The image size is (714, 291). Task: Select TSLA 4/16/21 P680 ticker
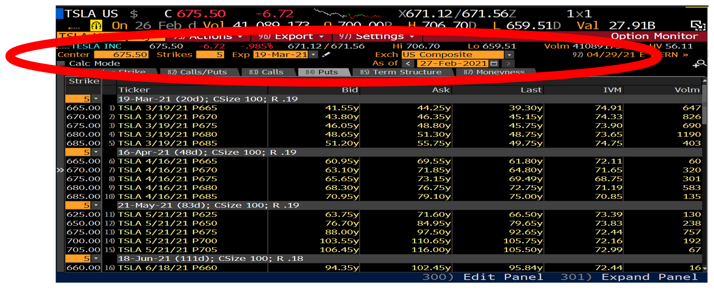pyautogui.click(x=167, y=188)
